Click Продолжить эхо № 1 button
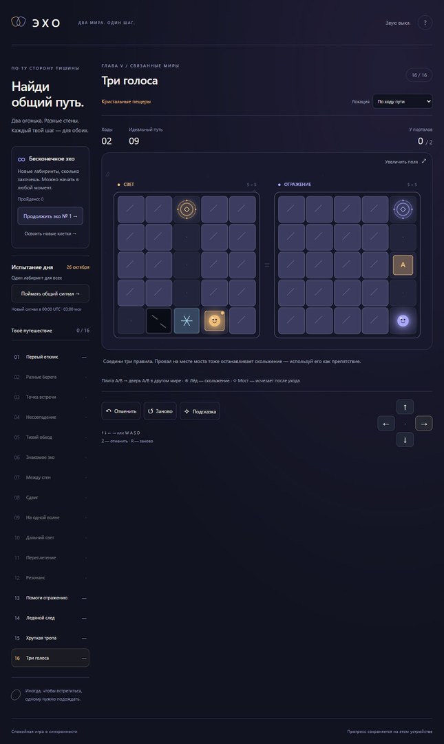 (50, 216)
